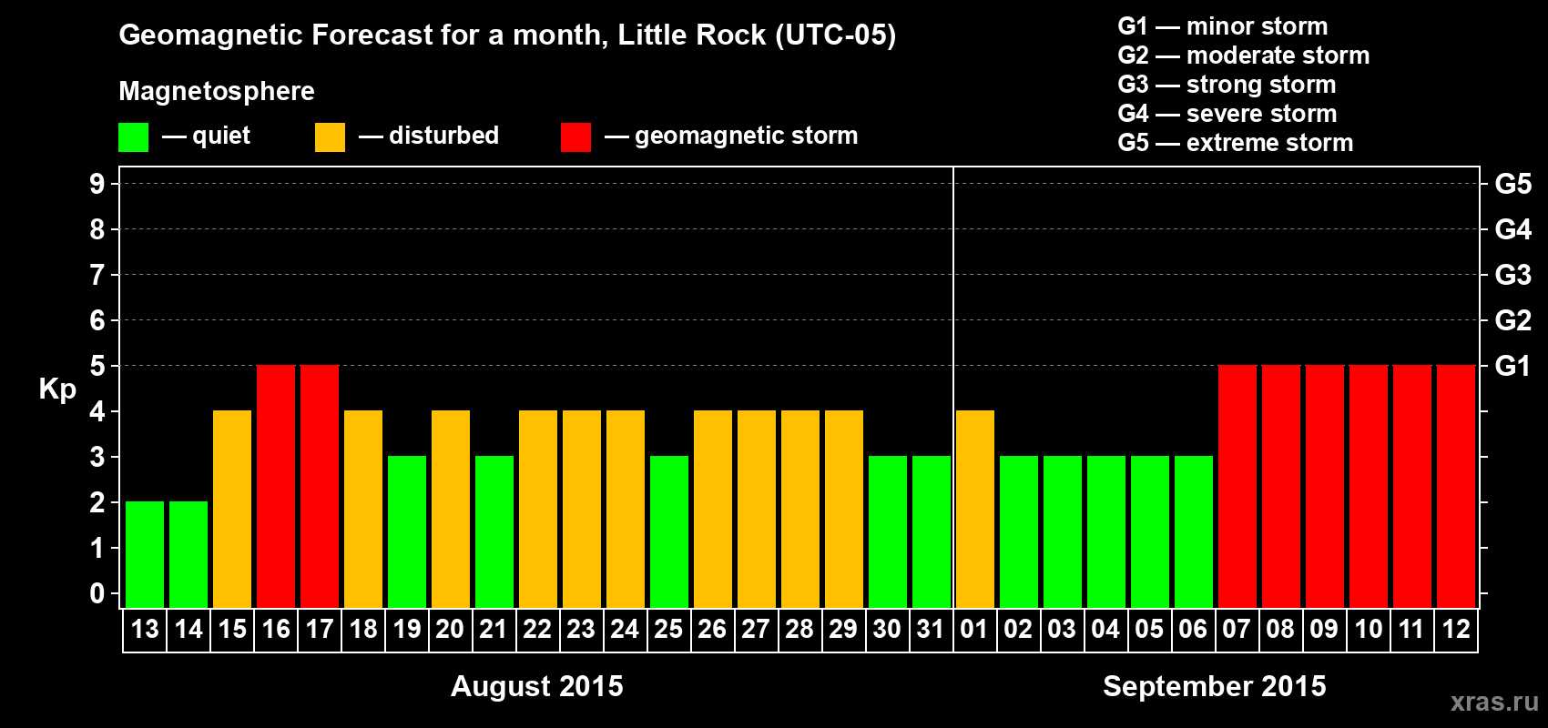
Task: Select the red bar for August 16
Action: 276,486
